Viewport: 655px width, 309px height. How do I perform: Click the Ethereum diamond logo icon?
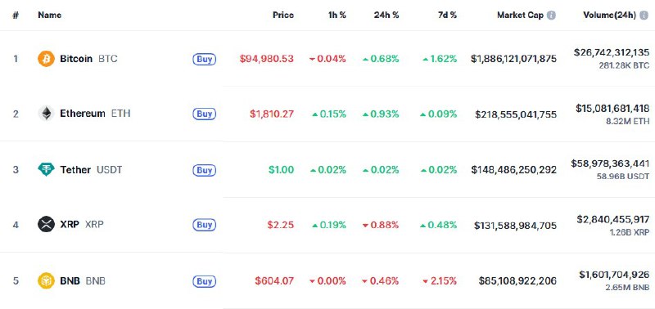pos(46,114)
